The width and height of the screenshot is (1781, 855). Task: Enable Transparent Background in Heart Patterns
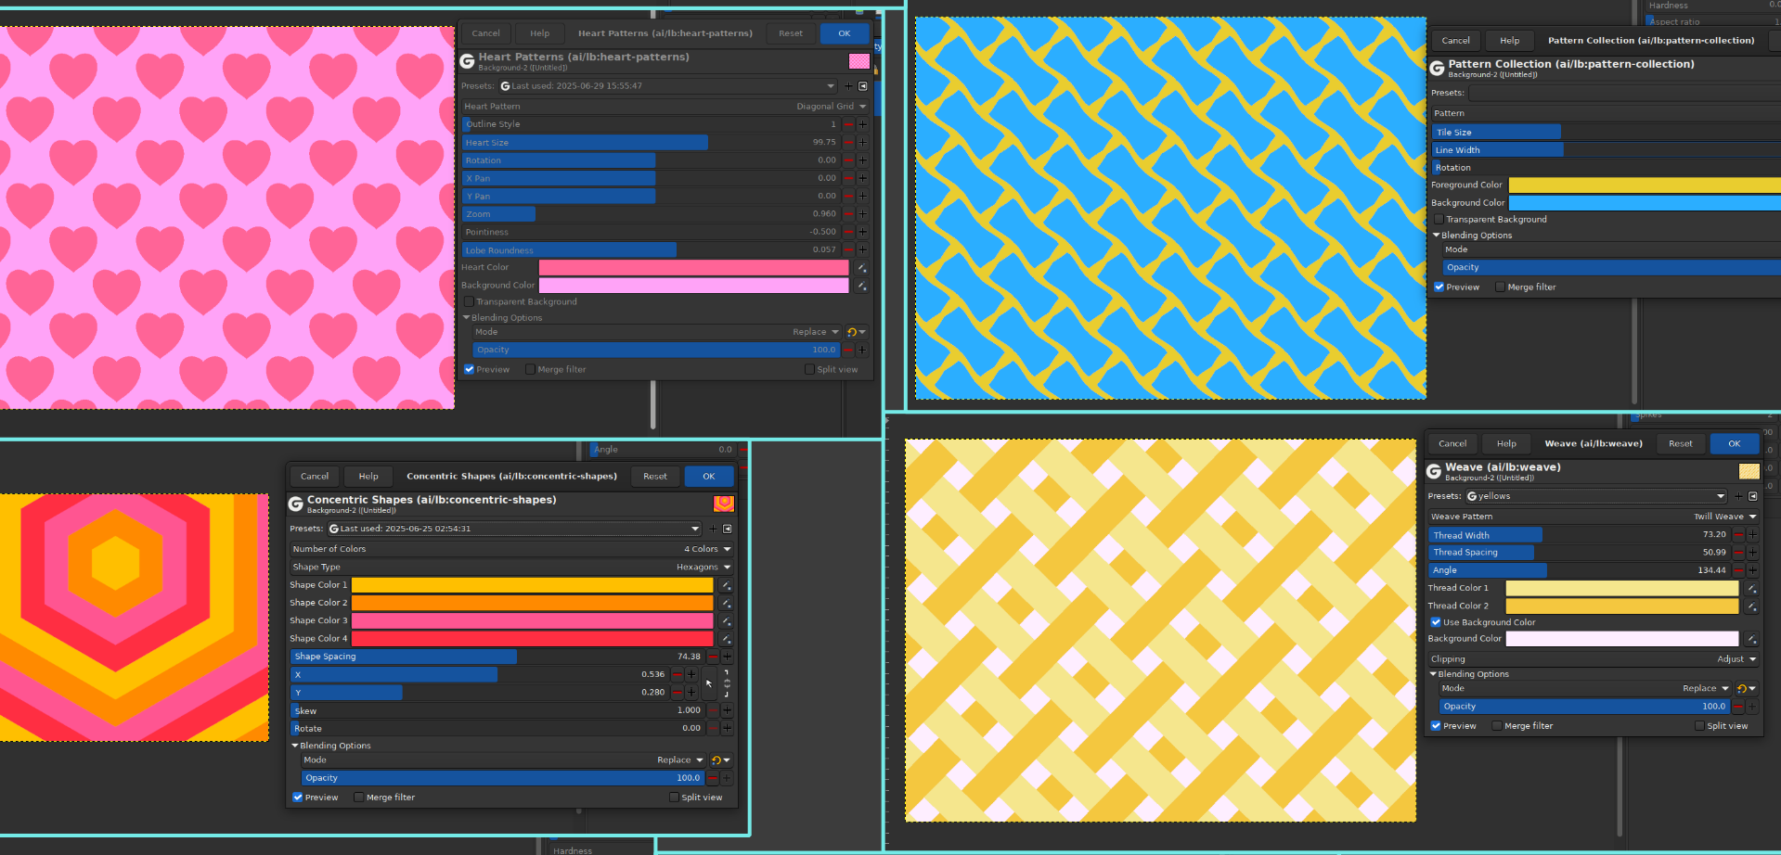[x=470, y=302]
